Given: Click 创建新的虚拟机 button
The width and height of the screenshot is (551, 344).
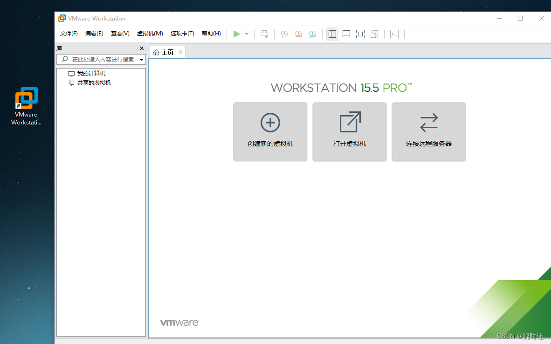Looking at the screenshot, I should pyautogui.click(x=270, y=132).
